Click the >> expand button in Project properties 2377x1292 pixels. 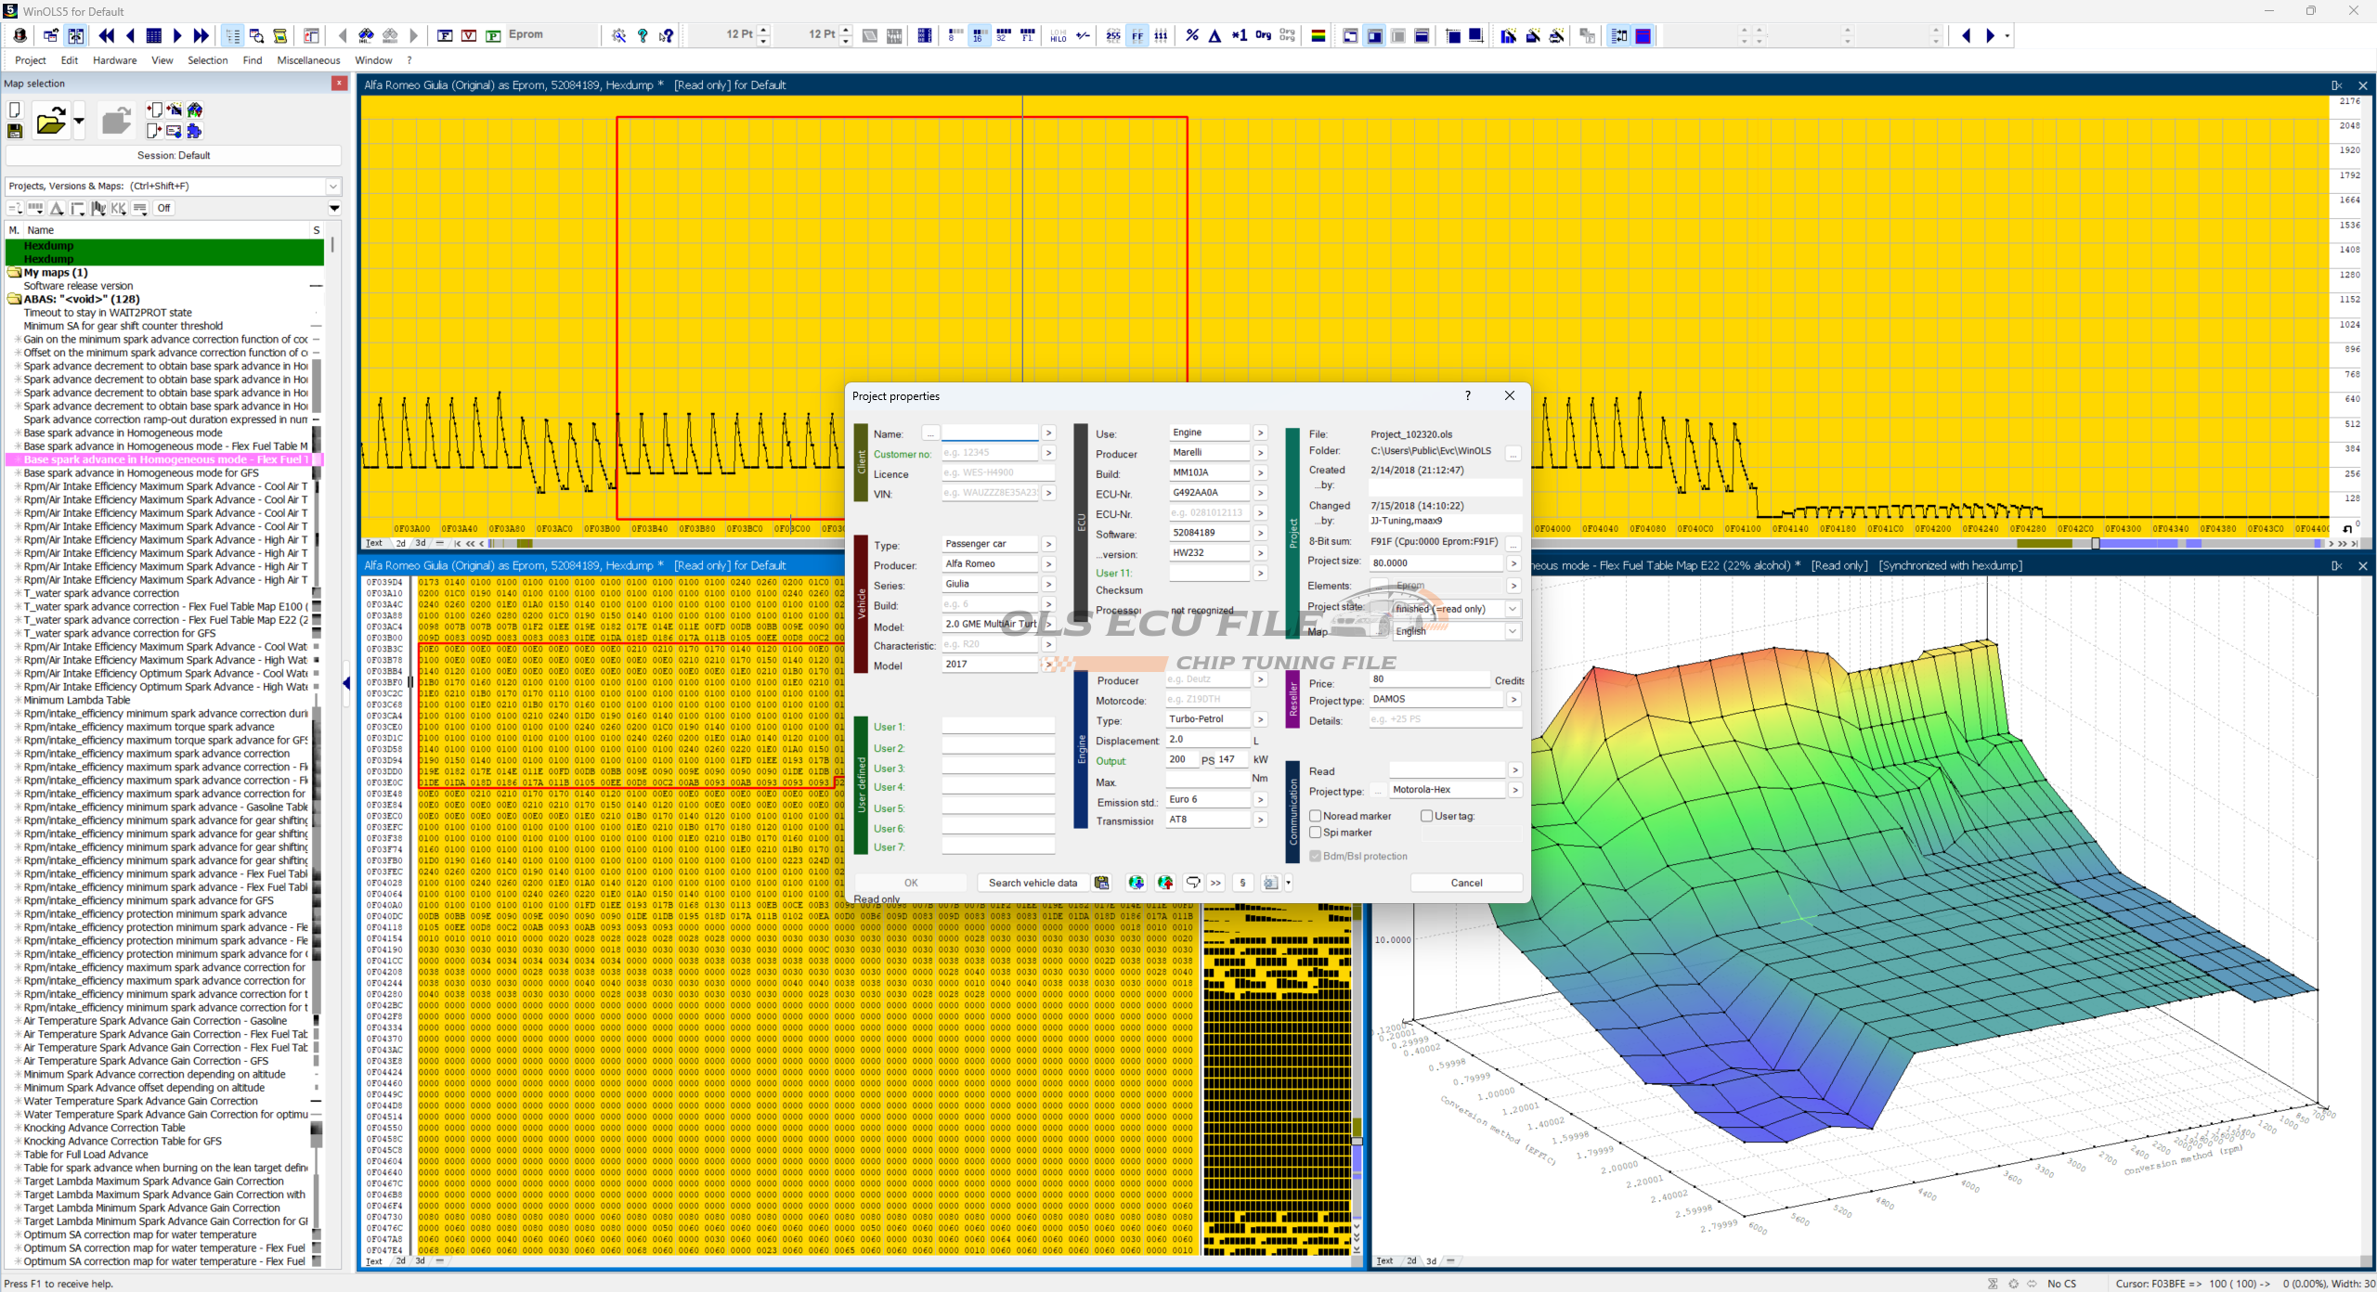pyautogui.click(x=1215, y=883)
